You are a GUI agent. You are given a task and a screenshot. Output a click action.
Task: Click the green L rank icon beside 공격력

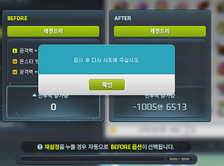[x=15, y=51]
